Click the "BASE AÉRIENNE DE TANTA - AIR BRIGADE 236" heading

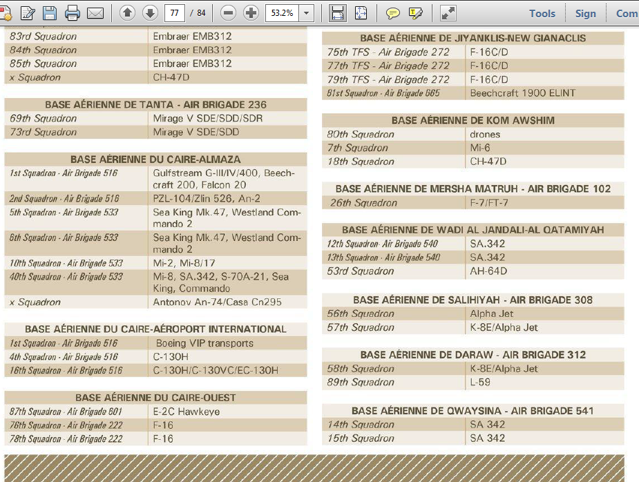155,105
